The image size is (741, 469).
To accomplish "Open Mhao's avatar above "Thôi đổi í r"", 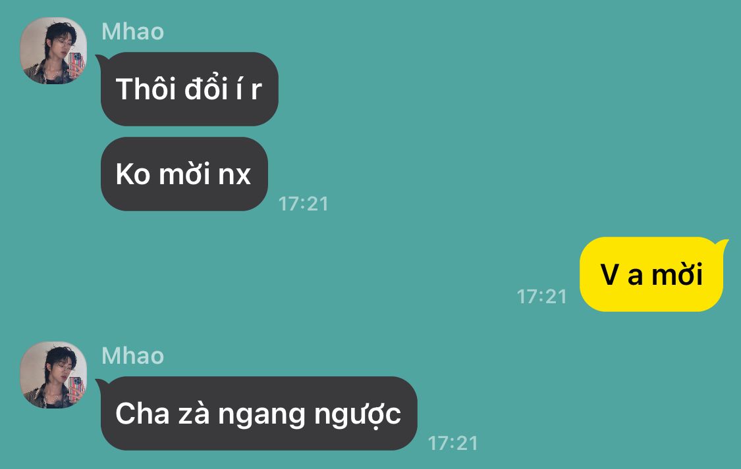I will [x=53, y=51].
